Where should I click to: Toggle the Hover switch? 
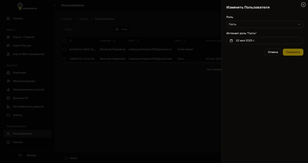[65, 158]
